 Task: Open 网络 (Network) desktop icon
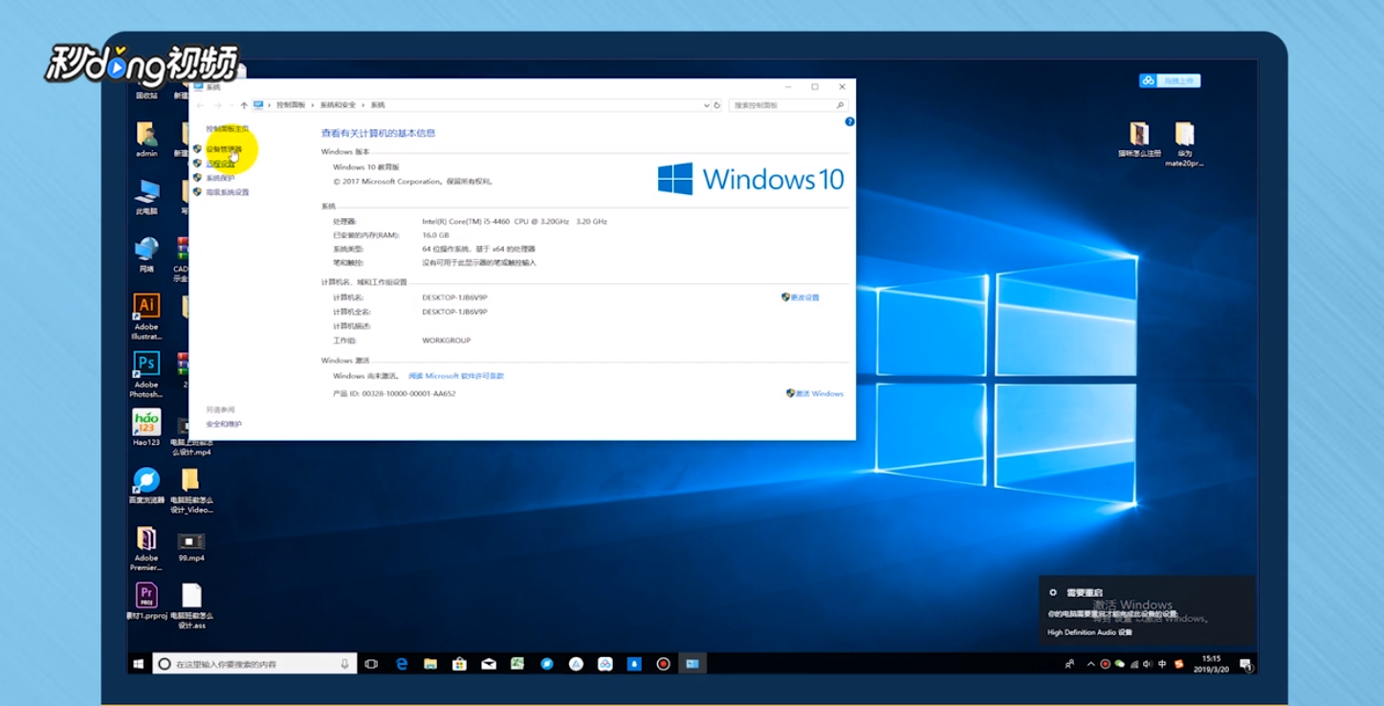[x=146, y=254]
